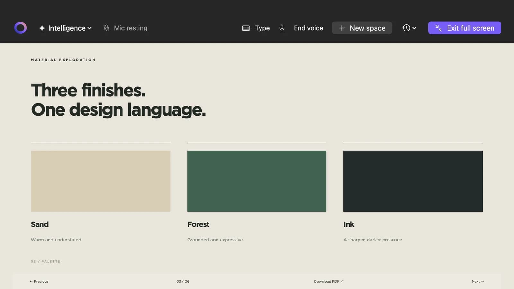Click the microphone icon beside End voice

pyautogui.click(x=282, y=28)
